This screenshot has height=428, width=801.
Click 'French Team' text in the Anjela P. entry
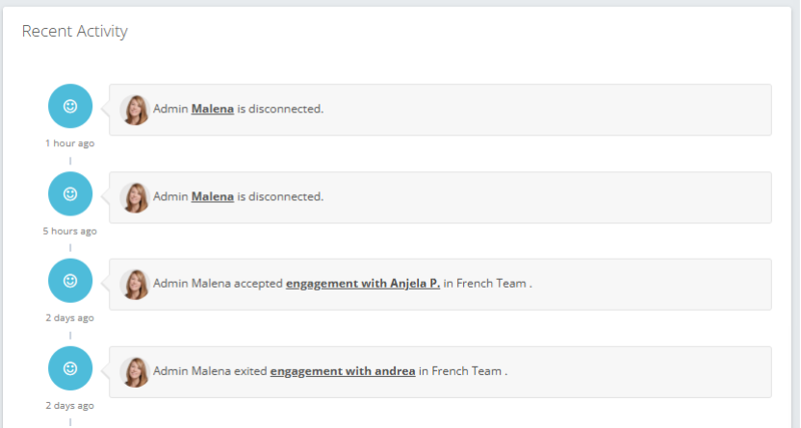491,284
